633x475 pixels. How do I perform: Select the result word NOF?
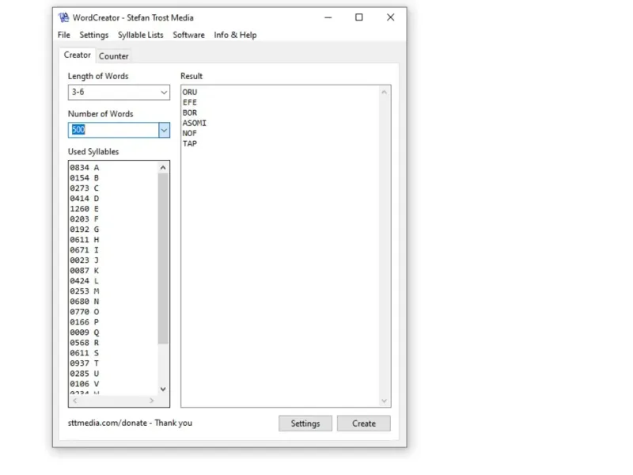[x=190, y=133]
